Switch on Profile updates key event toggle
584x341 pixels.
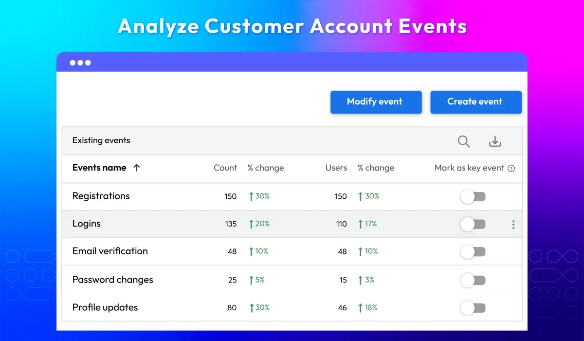click(473, 308)
